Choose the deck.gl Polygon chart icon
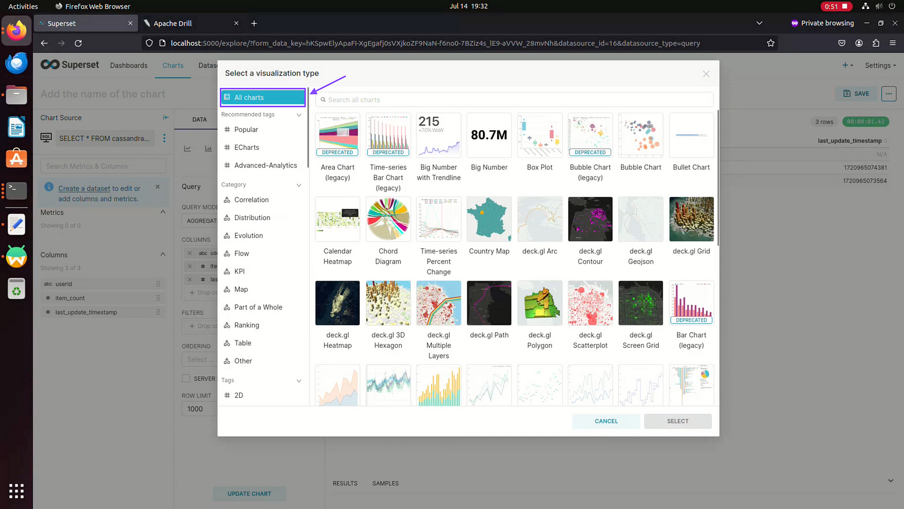Viewport: 904px width, 509px height. (540, 303)
